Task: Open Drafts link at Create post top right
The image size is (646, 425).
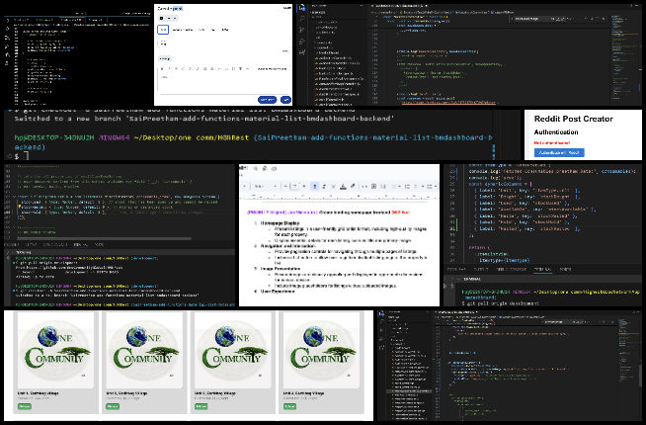Action: pyautogui.click(x=287, y=8)
